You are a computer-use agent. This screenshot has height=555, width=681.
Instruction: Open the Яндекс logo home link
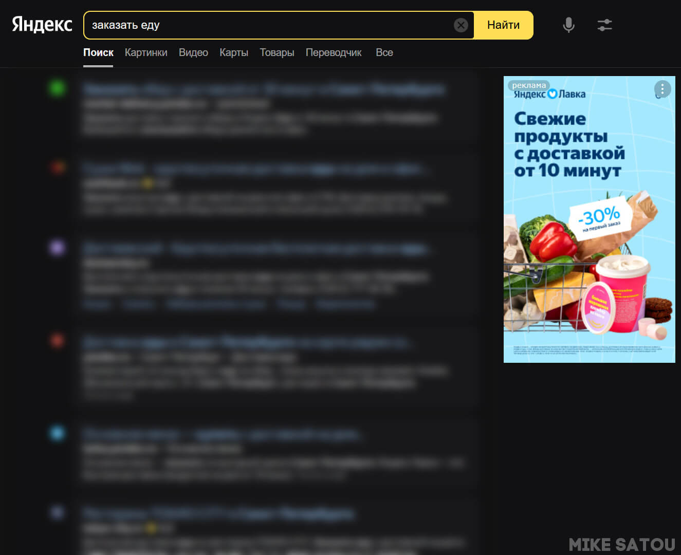pyautogui.click(x=42, y=25)
